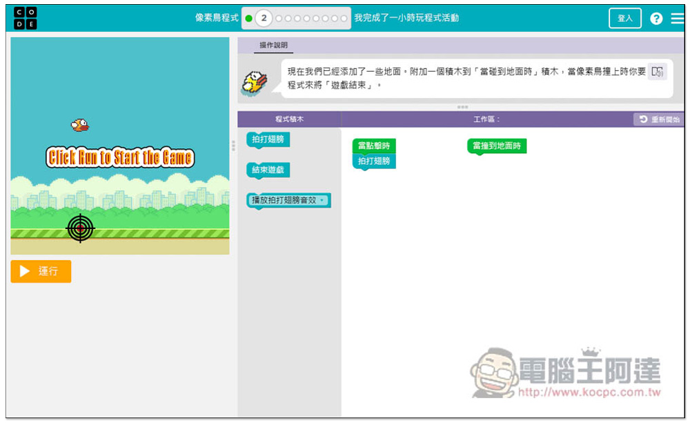Viewport: 690px width, 423px height.
Task: Go to completed level 1 green dot
Action: [248, 19]
